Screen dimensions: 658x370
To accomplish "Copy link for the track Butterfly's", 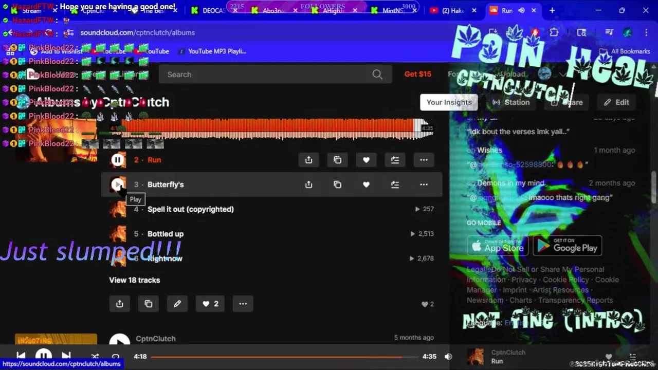I will 337,184.
